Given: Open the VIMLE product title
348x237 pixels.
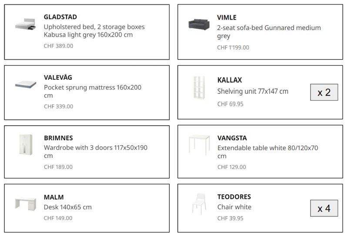Looking at the screenshot, I should [x=227, y=17].
